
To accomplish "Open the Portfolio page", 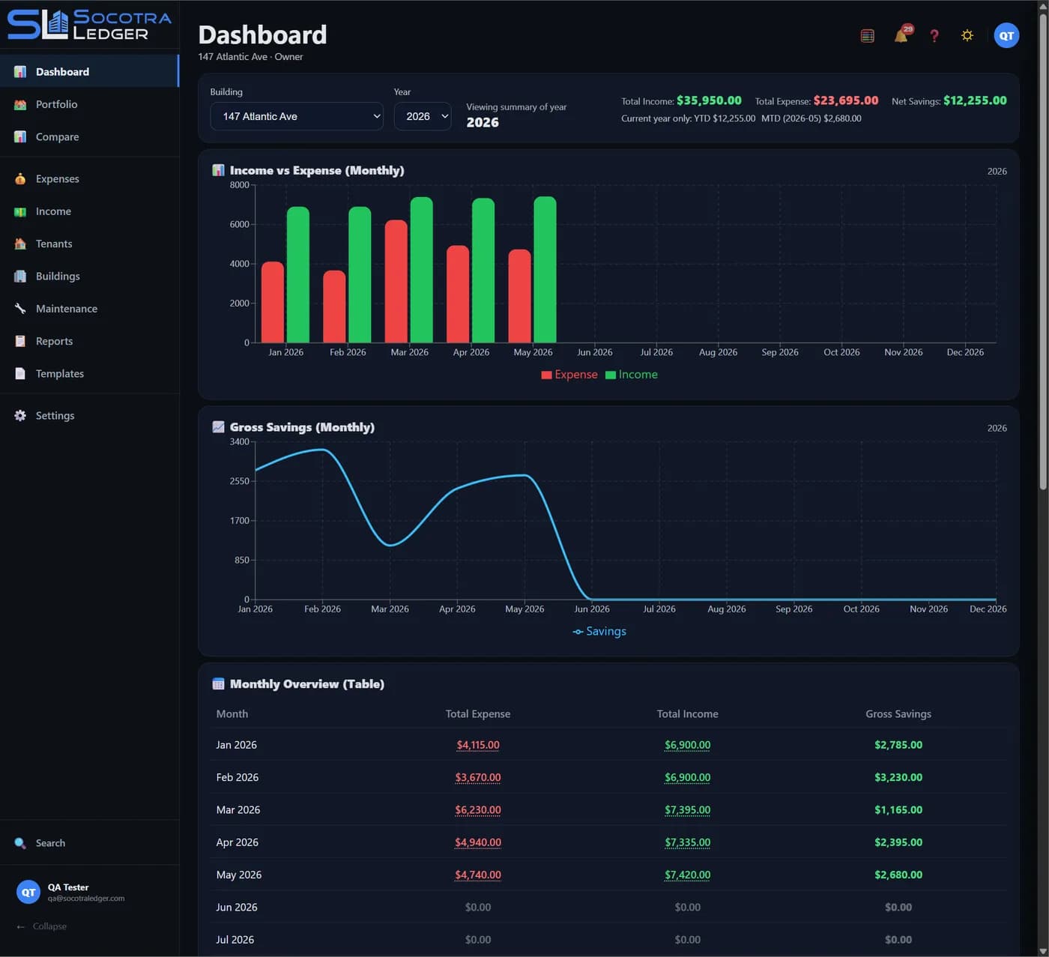I will (x=89, y=104).
